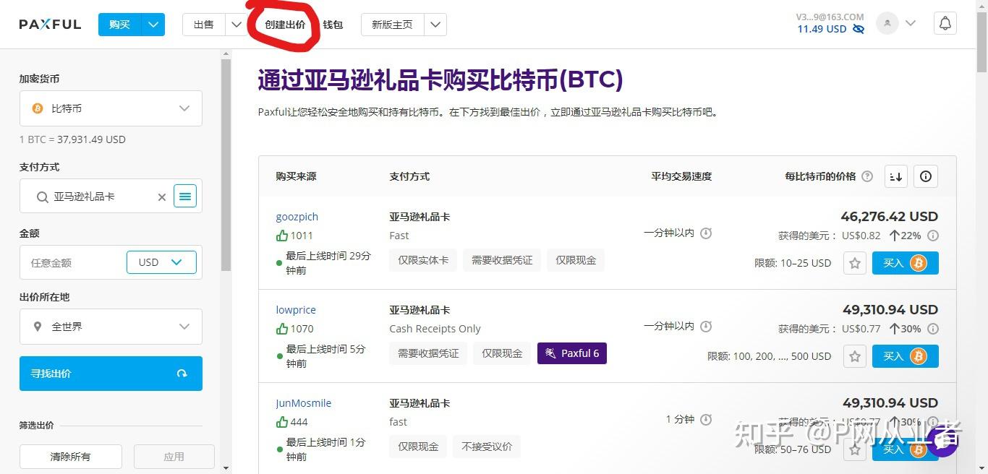Viewport: 988px width, 474px height.
Task: Click the price sorting icon in the table header
Action: tap(895, 176)
